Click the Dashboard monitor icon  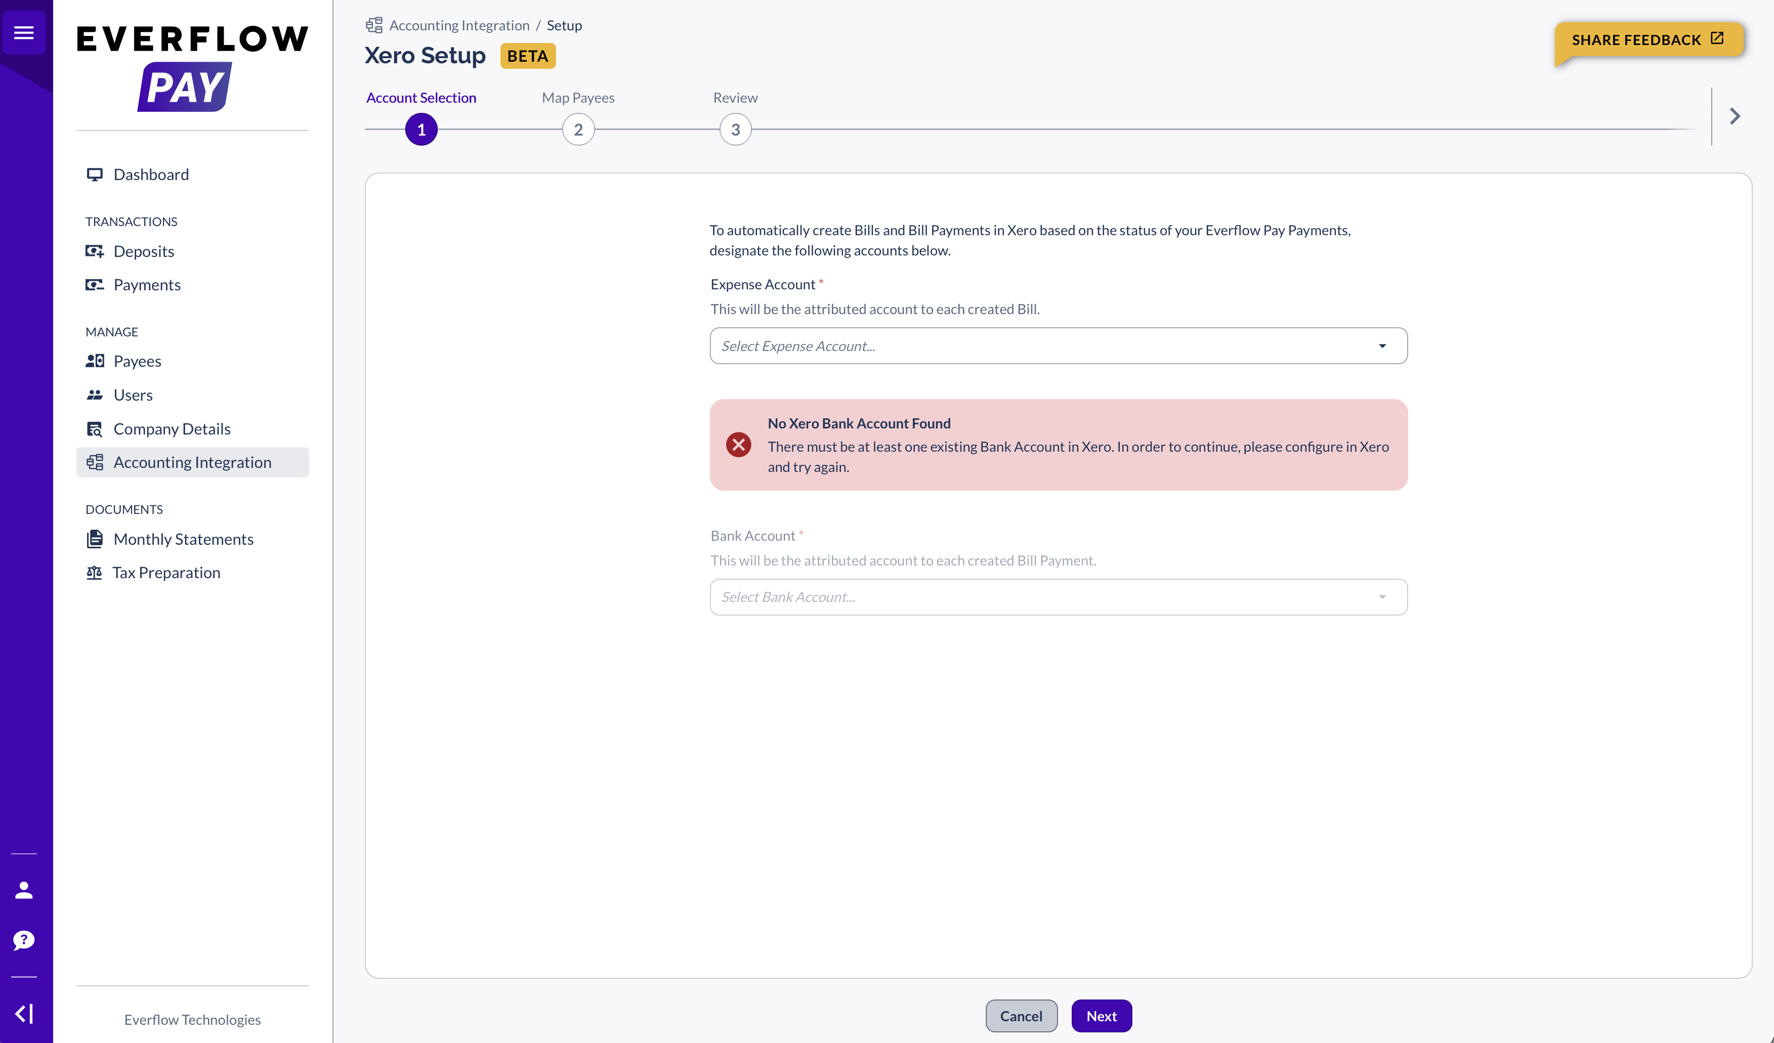[x=94, y=175]
